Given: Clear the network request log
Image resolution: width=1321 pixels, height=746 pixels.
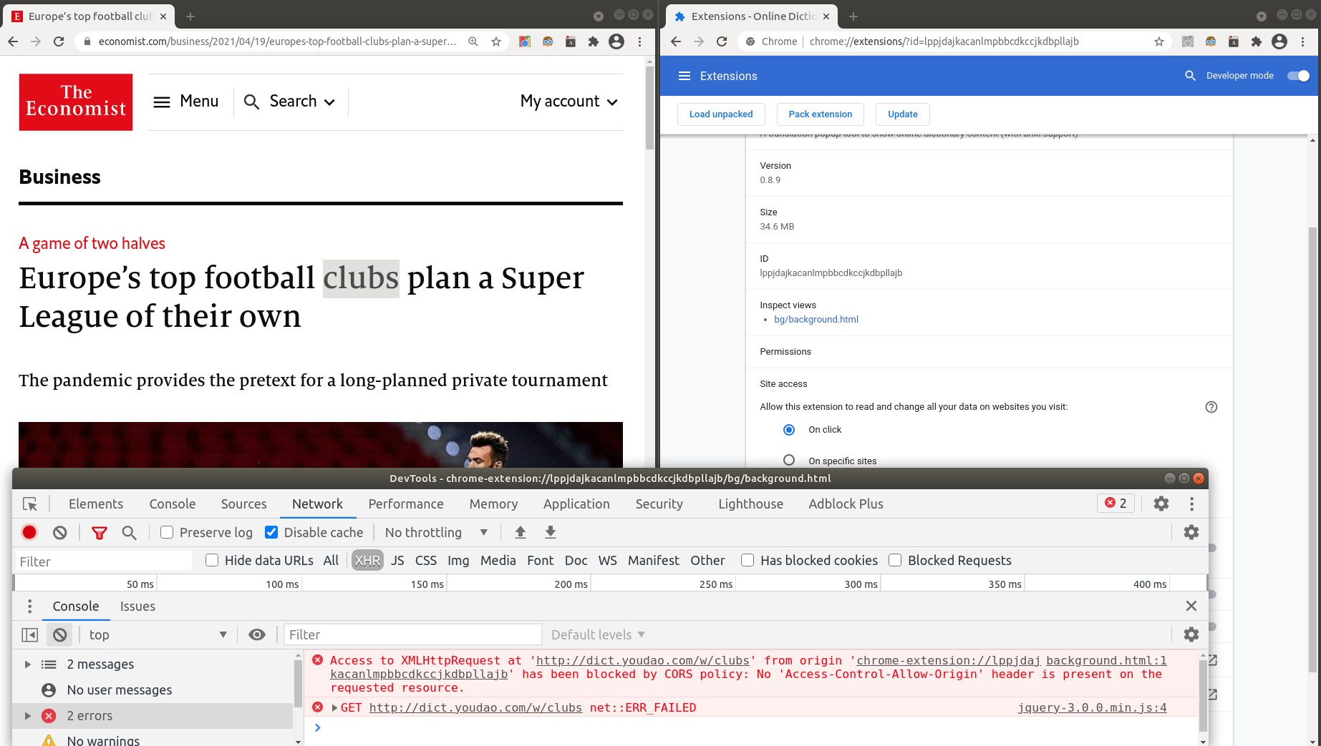Looking at the screenshot, I should point(59,532).
